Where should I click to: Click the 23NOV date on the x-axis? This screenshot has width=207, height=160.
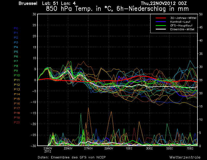pos(48,149)
